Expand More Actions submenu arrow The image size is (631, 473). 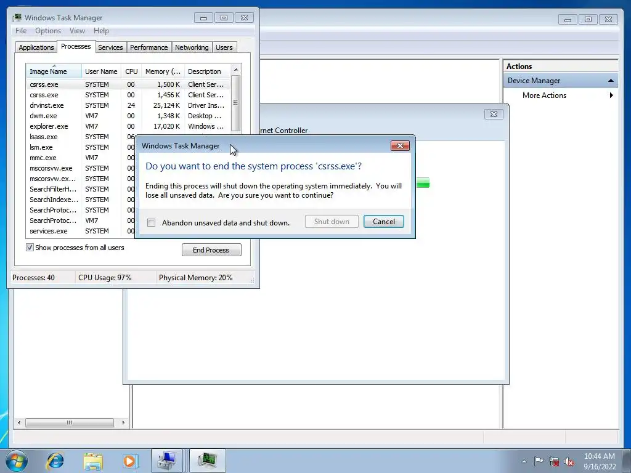pyautogui.click(x=611, y=95)
